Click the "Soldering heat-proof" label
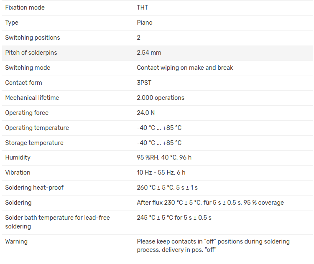This screenshot has width=314, height=264. point(34,188)
